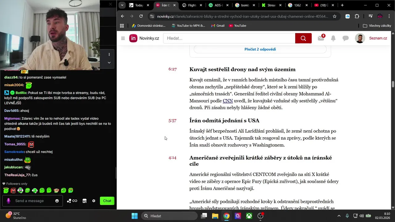The image size is (395, 222).
Task: Open the 'Všechny záložky' bookmarks folder
Action: pyautogui.click(x=377, y=26)
